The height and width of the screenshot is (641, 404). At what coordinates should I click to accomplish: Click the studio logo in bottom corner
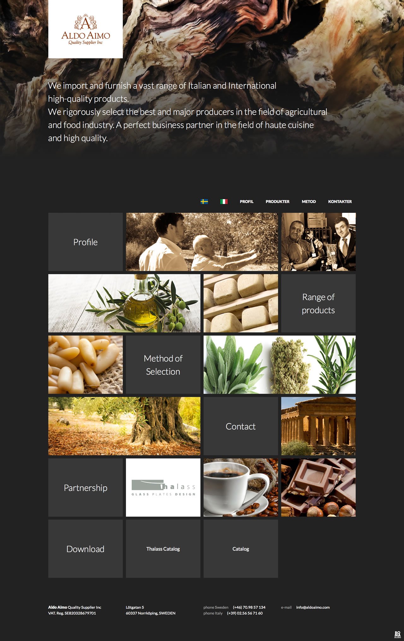397,634
